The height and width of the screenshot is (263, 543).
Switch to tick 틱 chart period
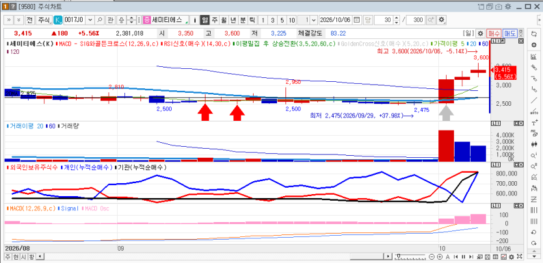point(252,20)
